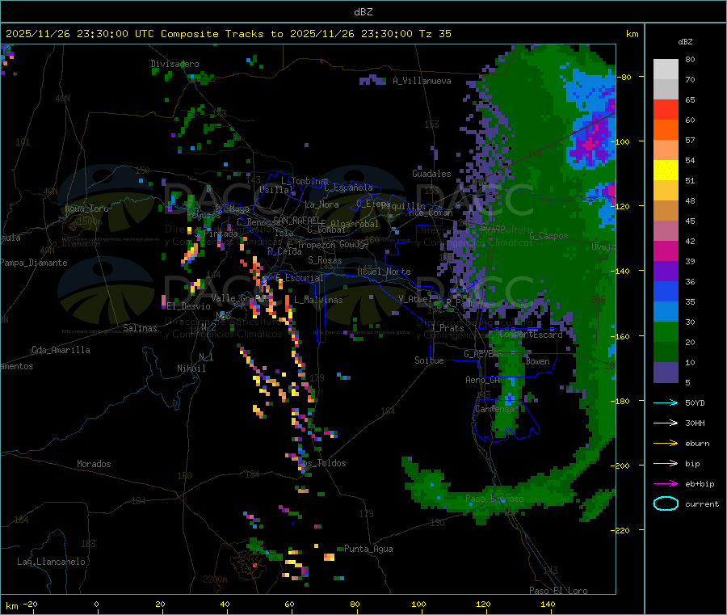Click the 65 dBZ red legend swatch

pyautogui.click(x=666, y=109)
